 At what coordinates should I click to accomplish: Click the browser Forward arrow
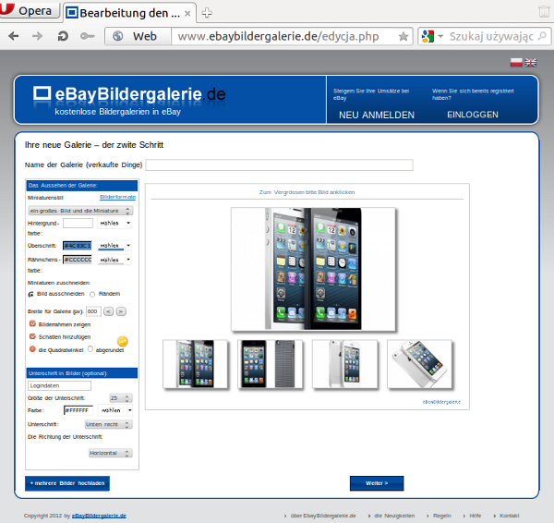click(37, 36)
